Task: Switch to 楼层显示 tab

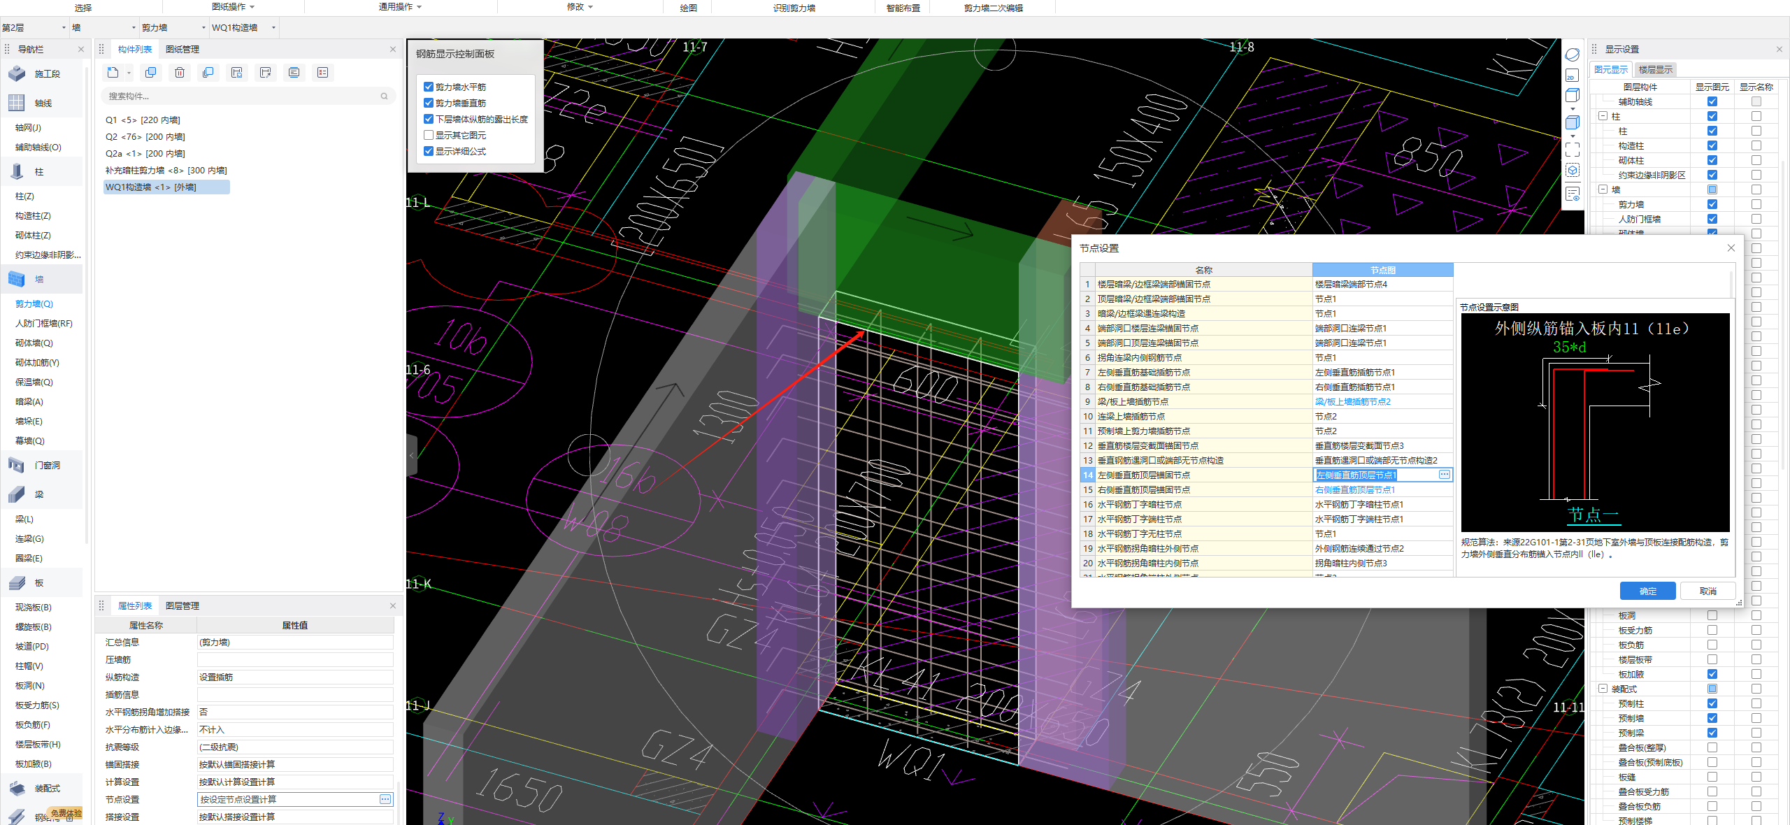Action: pos(1656,70)
